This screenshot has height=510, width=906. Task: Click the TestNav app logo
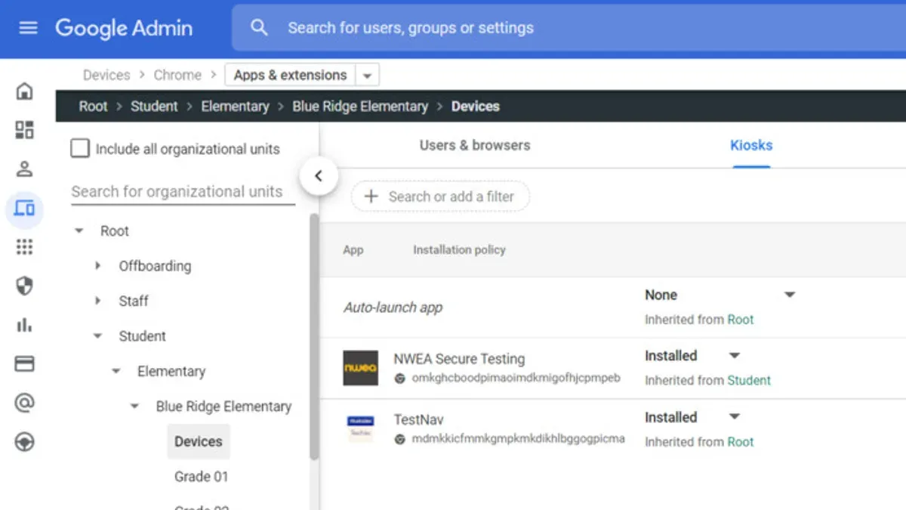[361, 428]
